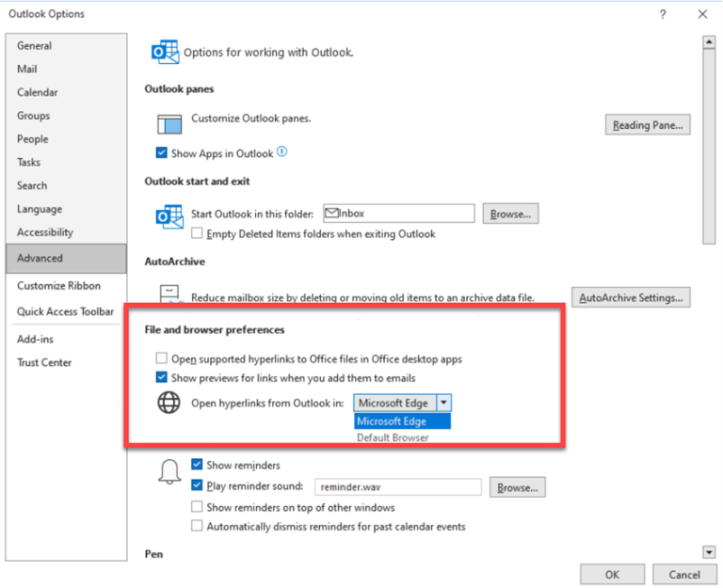Check Automatically dismiss reminders for past events
Image resolution: width=723 pixels, height=588 pixels.
pyautogui.click(x=197, y=526)
